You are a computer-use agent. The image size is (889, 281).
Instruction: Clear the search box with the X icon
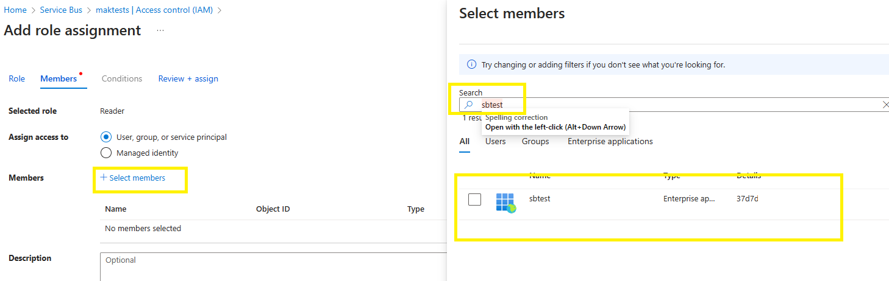(885, 105)
